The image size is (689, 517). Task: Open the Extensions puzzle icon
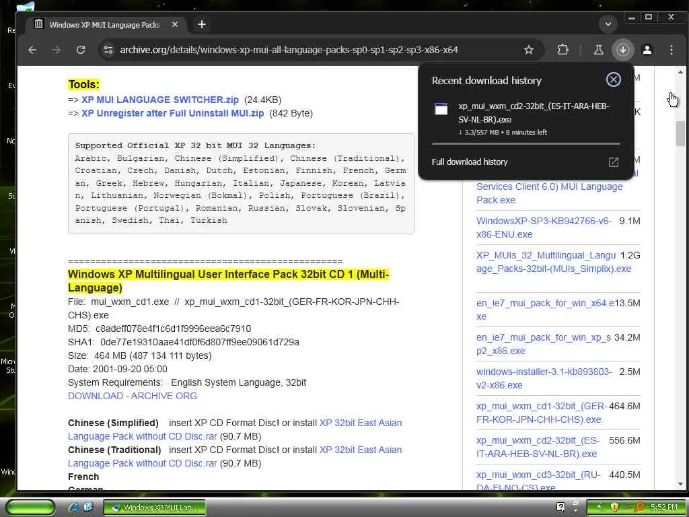pyautogui.click(x=563, y=50)
